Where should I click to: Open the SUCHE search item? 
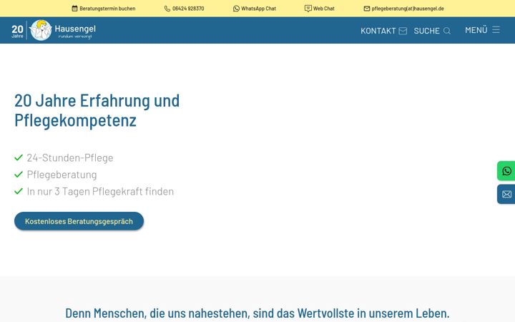(x=426, y=31)
